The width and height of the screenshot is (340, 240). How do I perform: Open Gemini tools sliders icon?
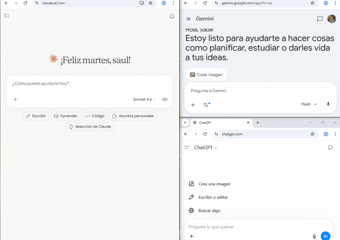click(207, 105)
